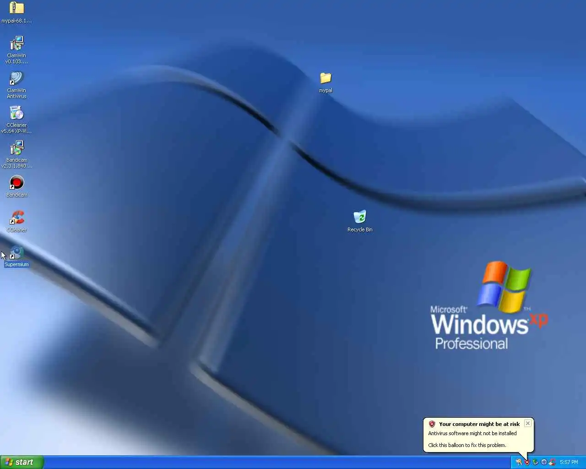Close the security warning balloon
586x469 pixels.
click(528, 423)
